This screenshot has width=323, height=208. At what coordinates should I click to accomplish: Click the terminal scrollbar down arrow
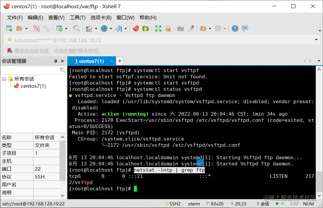(x=319, y=196)
